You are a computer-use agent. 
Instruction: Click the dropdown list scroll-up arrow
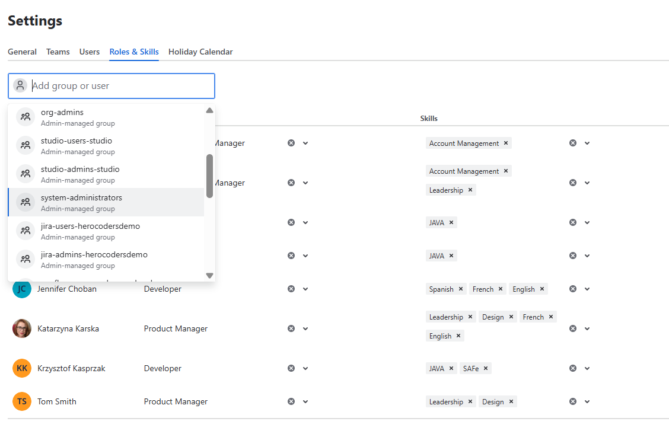(x=209, y=110)
